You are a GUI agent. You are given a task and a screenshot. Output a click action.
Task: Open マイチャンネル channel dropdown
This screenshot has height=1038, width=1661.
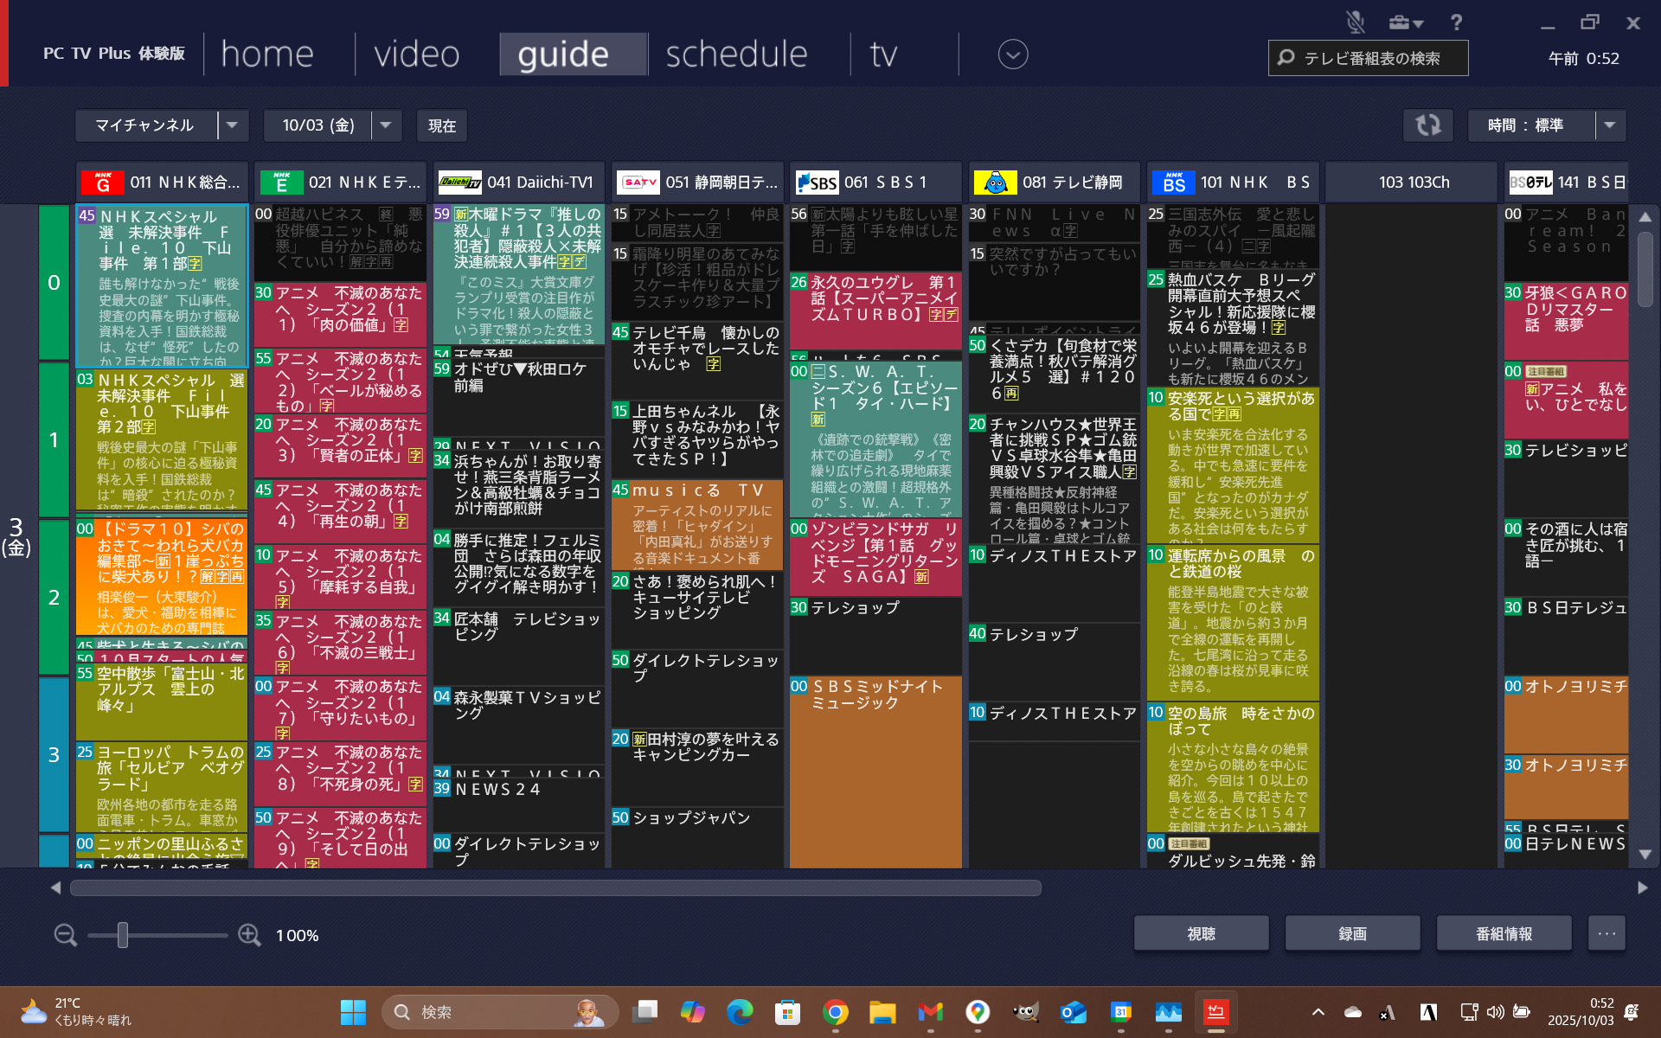click(232, 125)
